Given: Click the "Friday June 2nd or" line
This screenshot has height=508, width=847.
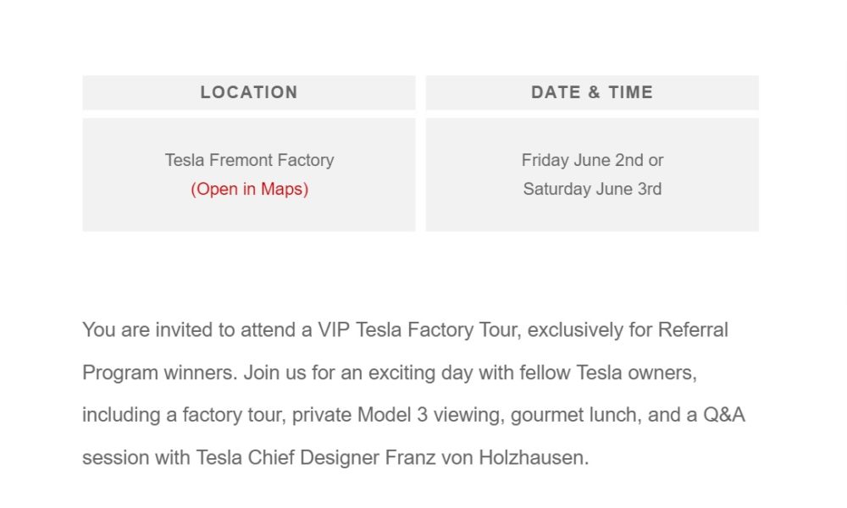Looking at the screenshot, I should 592,160.
